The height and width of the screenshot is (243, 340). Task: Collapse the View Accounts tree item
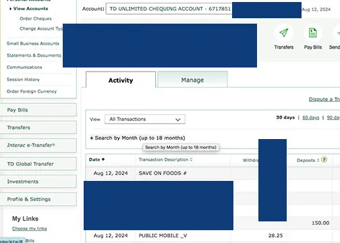[10, 9]
